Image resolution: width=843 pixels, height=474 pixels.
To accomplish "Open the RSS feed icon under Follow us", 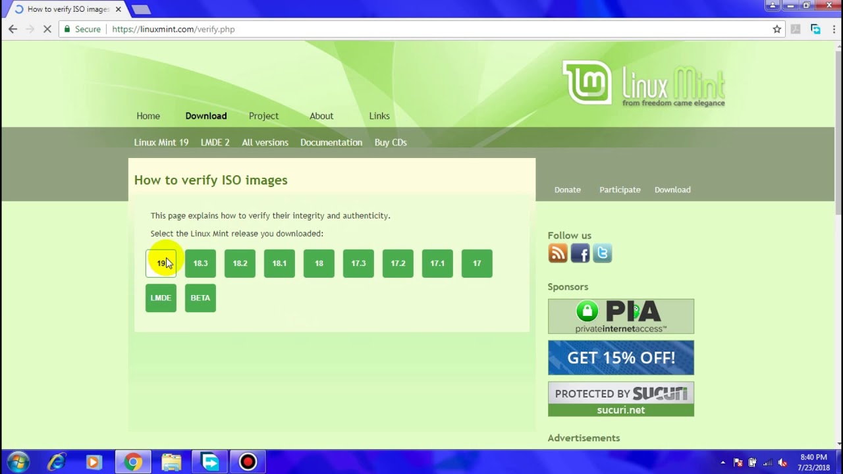I will 558,253.
